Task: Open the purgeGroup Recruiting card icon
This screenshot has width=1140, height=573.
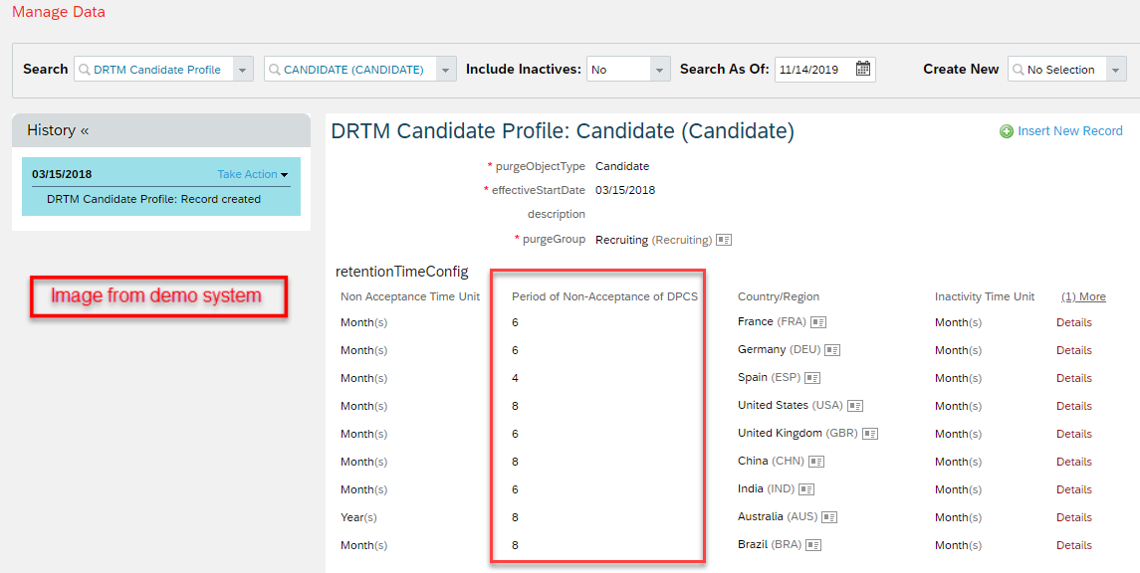Action: (724, 240)
